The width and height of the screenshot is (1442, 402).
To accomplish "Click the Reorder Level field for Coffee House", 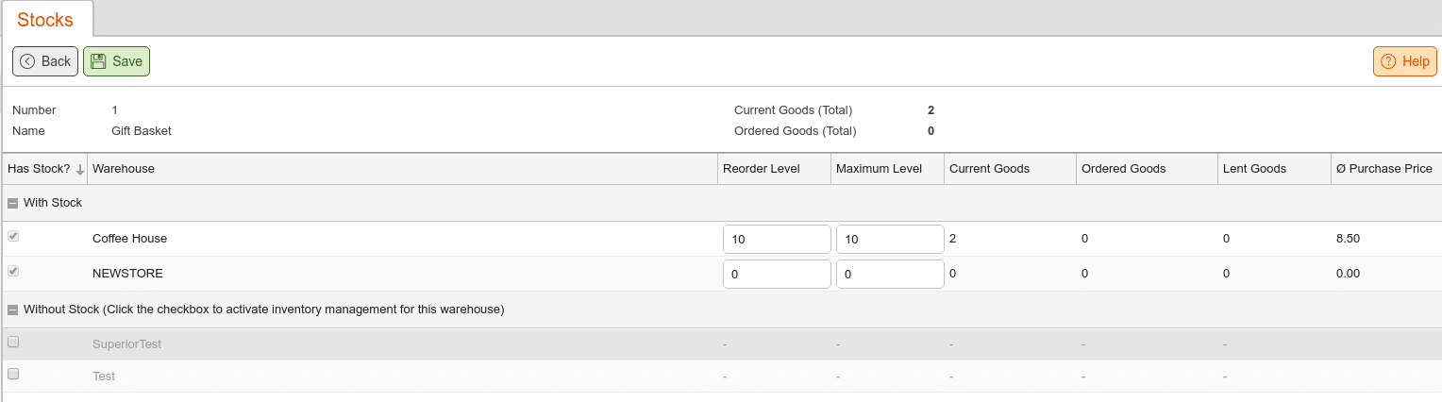I will coord(777,240).
